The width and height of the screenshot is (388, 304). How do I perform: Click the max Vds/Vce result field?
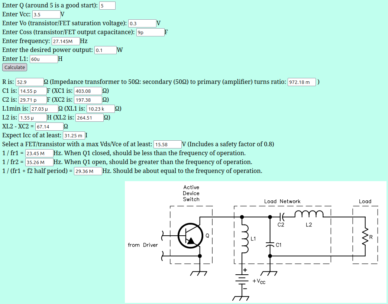pyautogui.click(x=167, y=144)
